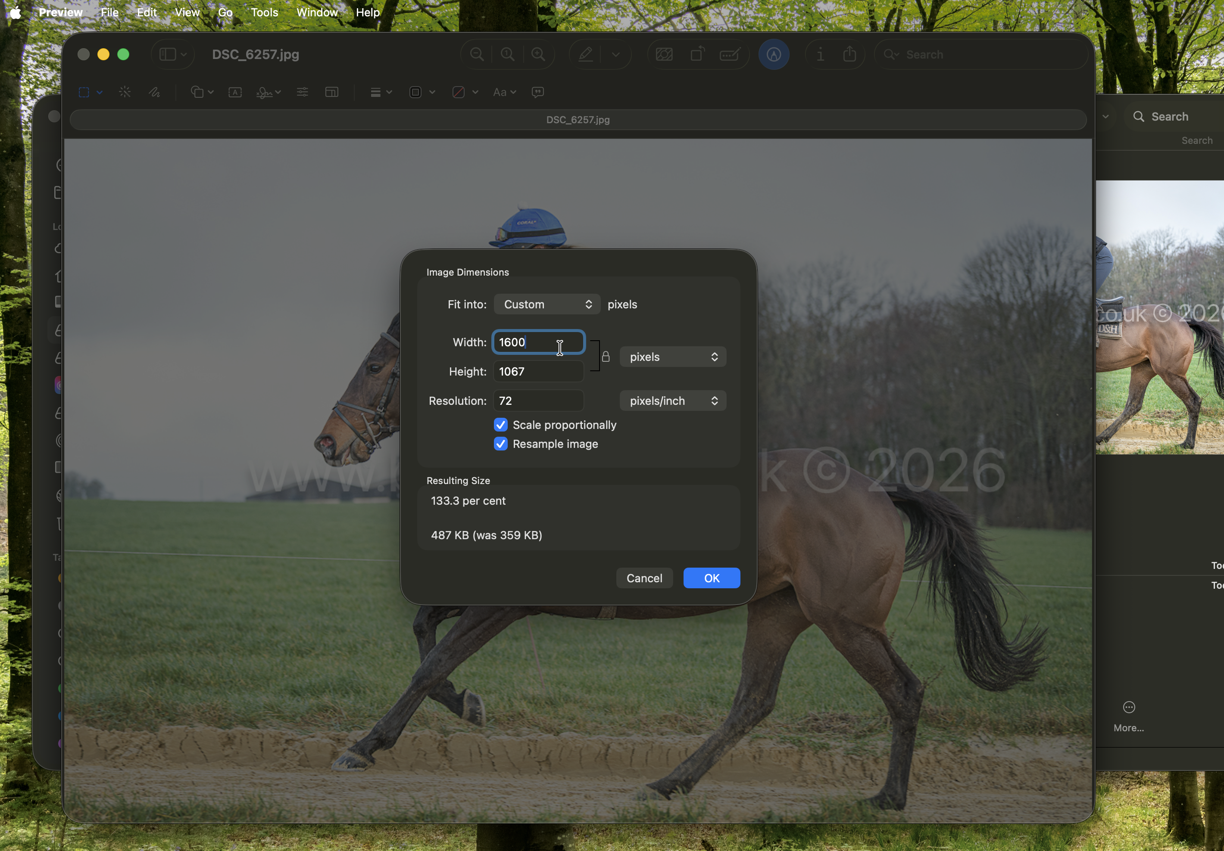Insert a text box
This screenshot has width=1224, height=851.
point(234,92)
